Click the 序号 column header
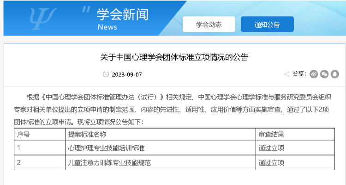The image size is (346, 185). [24, 134]
